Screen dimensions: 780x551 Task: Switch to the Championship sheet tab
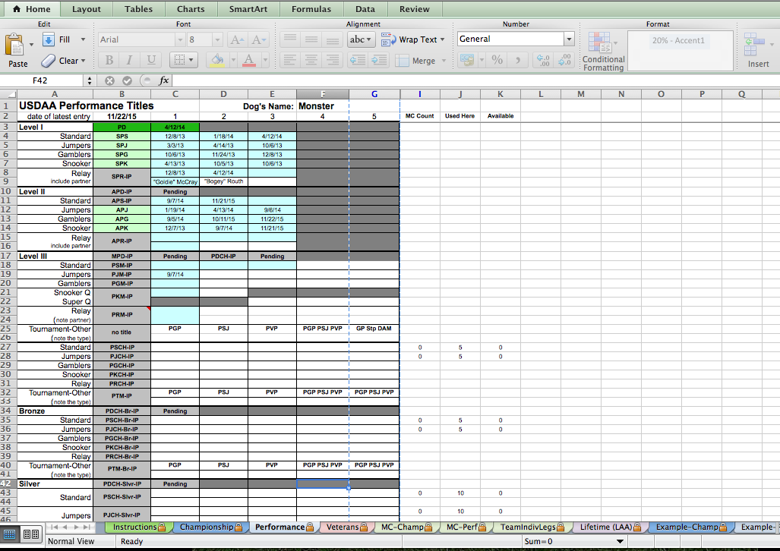point(211,527)
